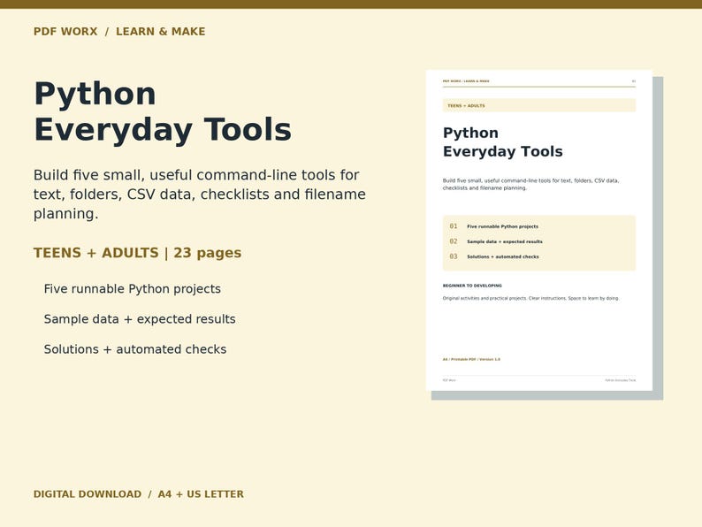The width and height of the screenshot is (702, 527).
Task: Select the large "Sample data + expected results" line
Action: tap(140, 319)
